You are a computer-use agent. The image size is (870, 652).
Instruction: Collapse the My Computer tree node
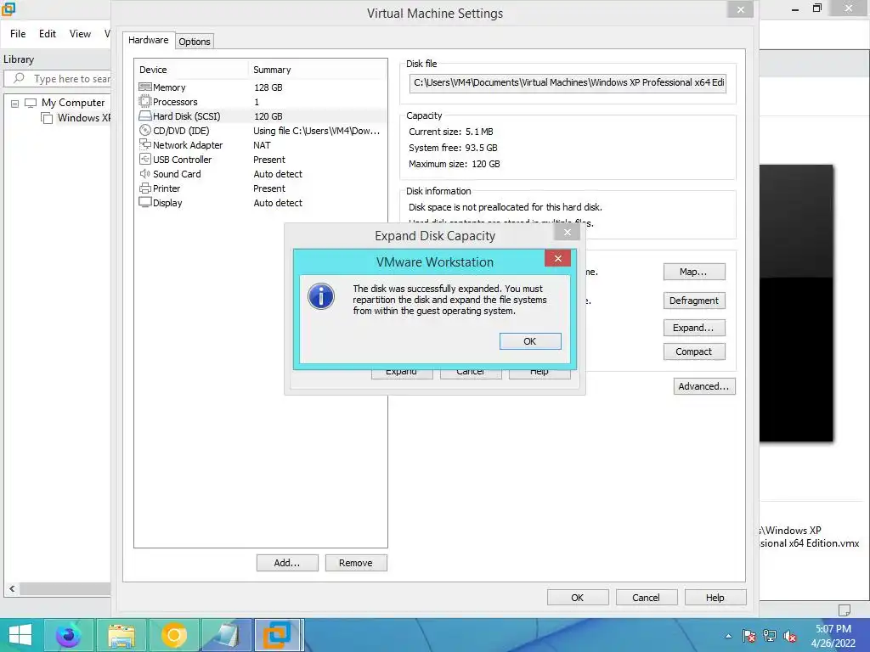point(15,103)
